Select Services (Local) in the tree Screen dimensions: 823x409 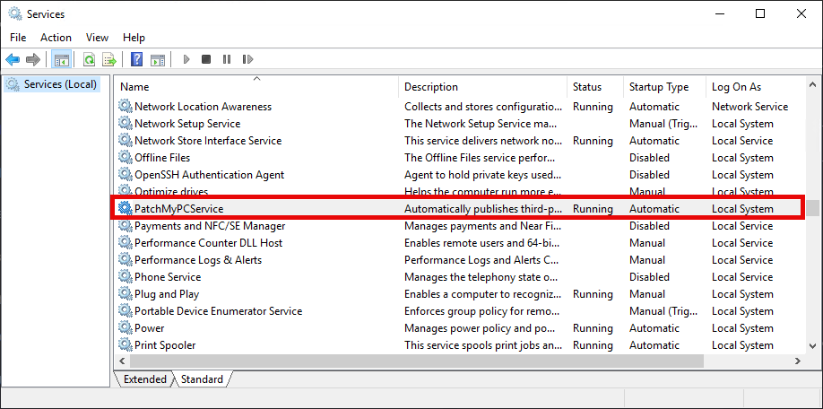[x=59, y=84]
